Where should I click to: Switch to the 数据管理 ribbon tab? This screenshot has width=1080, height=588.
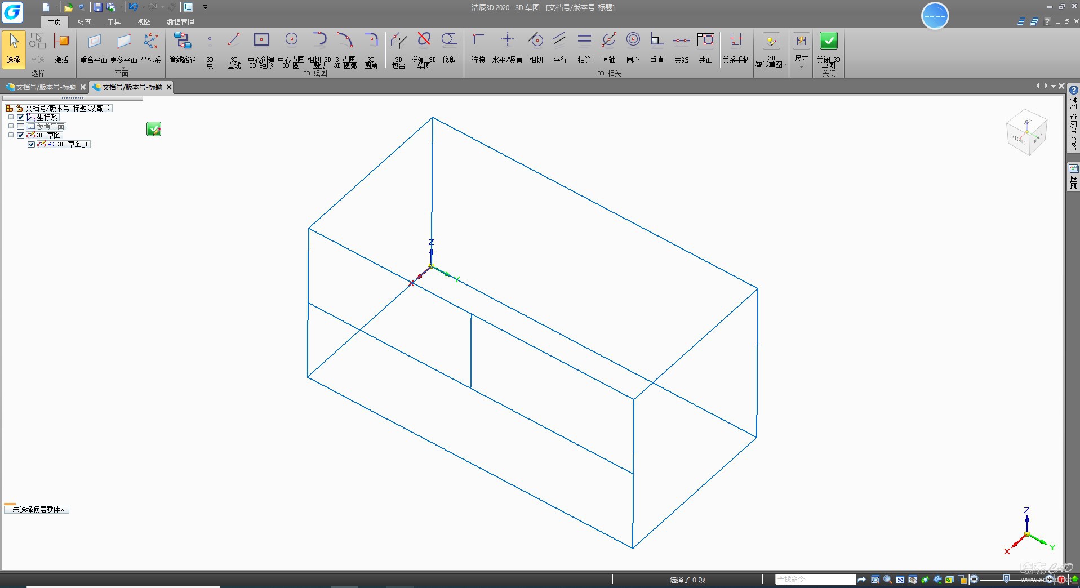click(x=180, y=22)
